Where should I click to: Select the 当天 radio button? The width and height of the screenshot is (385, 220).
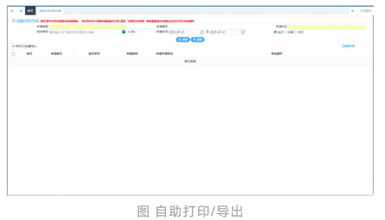click(x=275, y=32)
